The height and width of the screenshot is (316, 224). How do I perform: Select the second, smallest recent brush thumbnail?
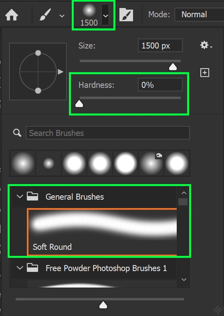(x=48, y=163)
